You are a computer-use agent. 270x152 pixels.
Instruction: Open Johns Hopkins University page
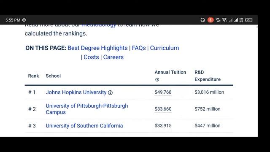point(76,92)
